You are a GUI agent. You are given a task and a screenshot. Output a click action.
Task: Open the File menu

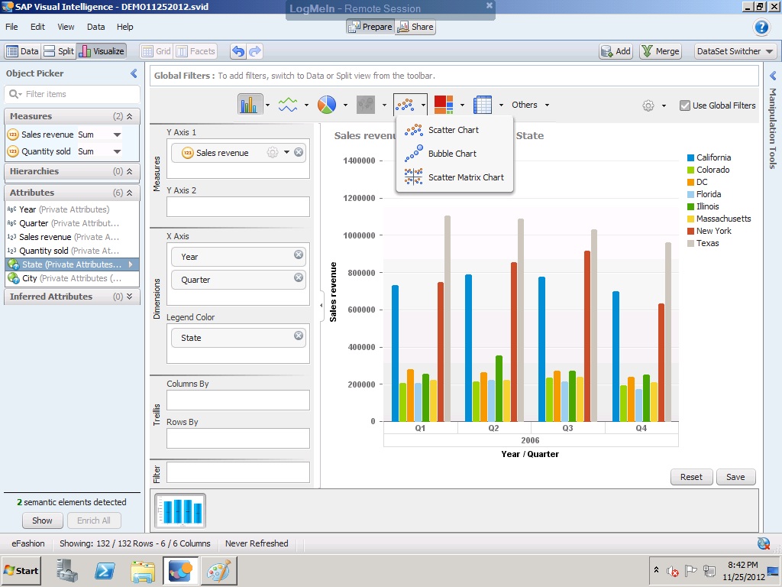(11, 27)
